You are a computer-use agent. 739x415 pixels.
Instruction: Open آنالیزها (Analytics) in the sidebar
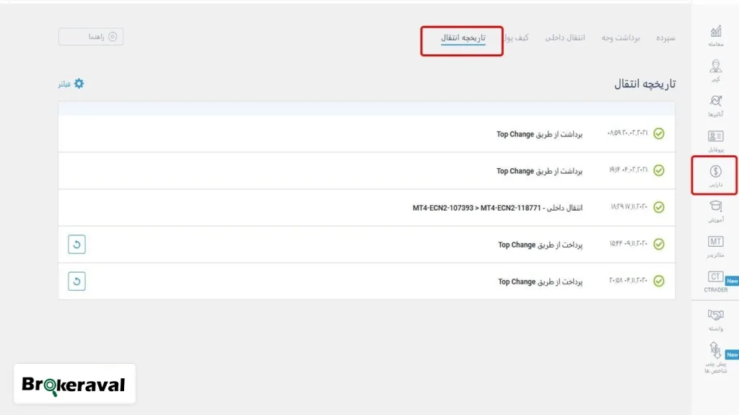click(715, 105)
